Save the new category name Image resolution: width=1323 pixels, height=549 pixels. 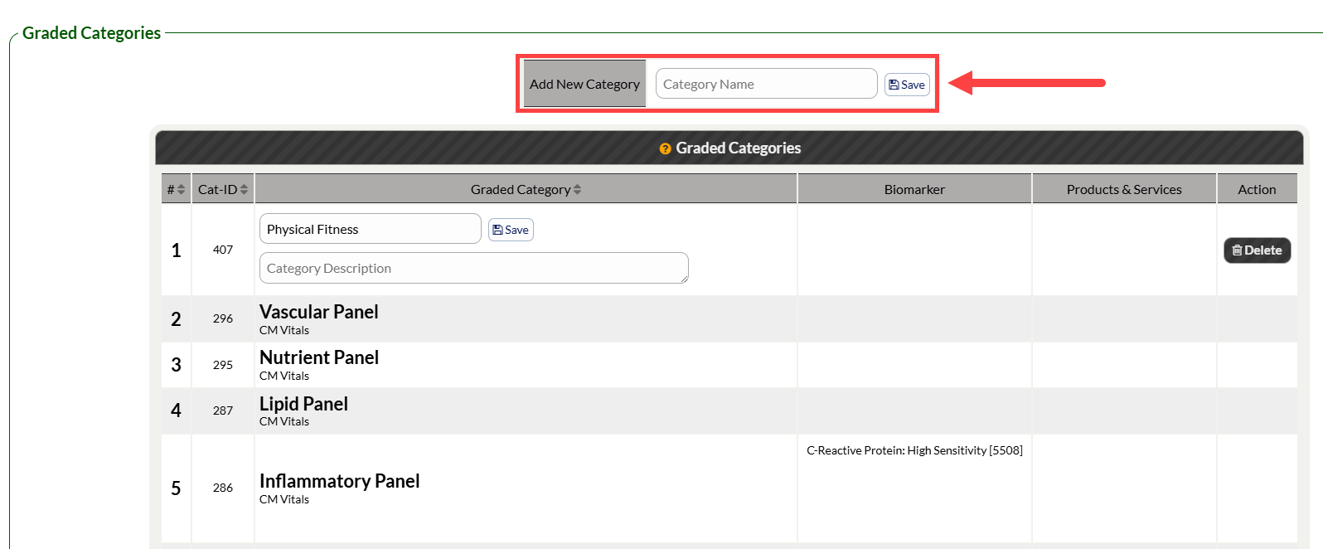pyautogui.click(x=907, y=85)
